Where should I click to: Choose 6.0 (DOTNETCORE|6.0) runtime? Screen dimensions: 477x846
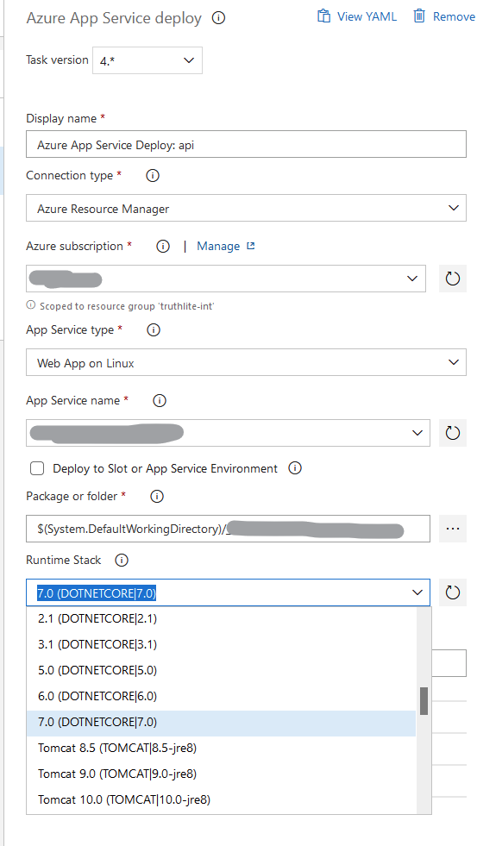221,697
